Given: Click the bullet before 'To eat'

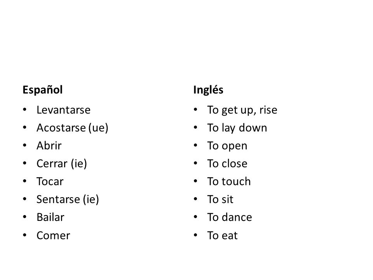Looking at the screenshot, I should pyautogui.click(x=195, y=235).
